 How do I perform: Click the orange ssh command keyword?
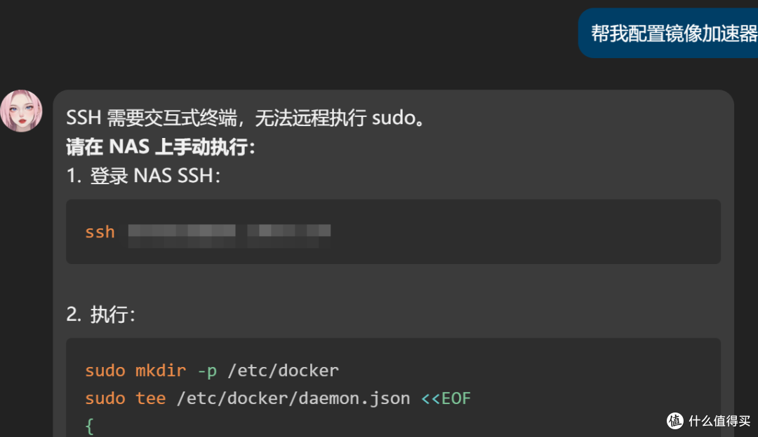[100, 232]
